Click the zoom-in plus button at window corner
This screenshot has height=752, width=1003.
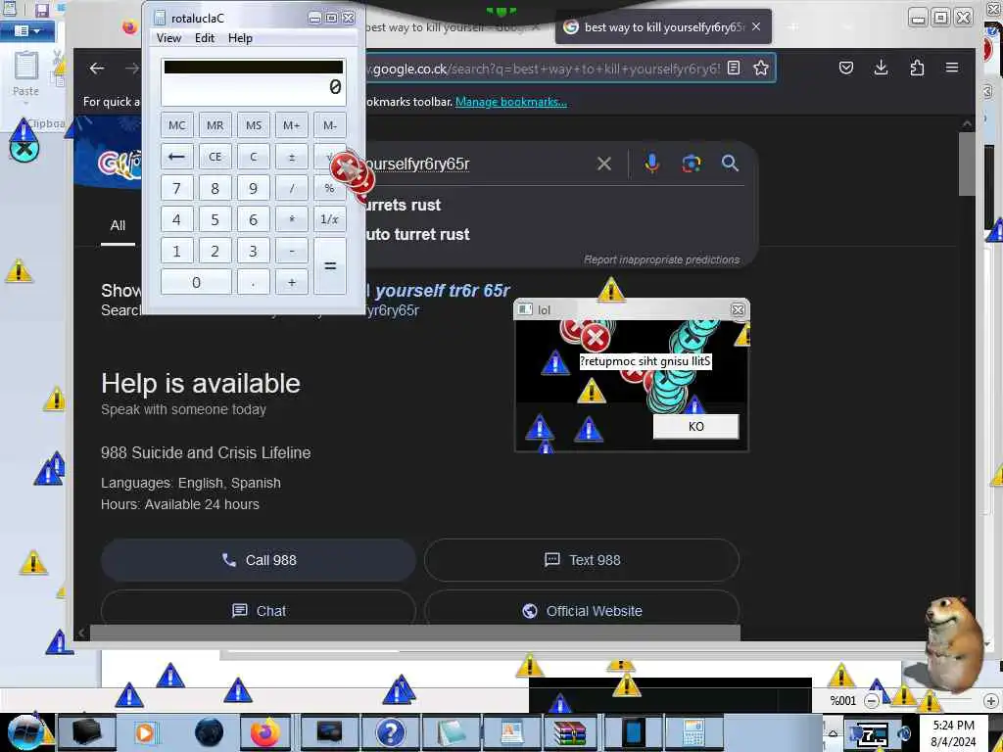[x=991, y=701]
